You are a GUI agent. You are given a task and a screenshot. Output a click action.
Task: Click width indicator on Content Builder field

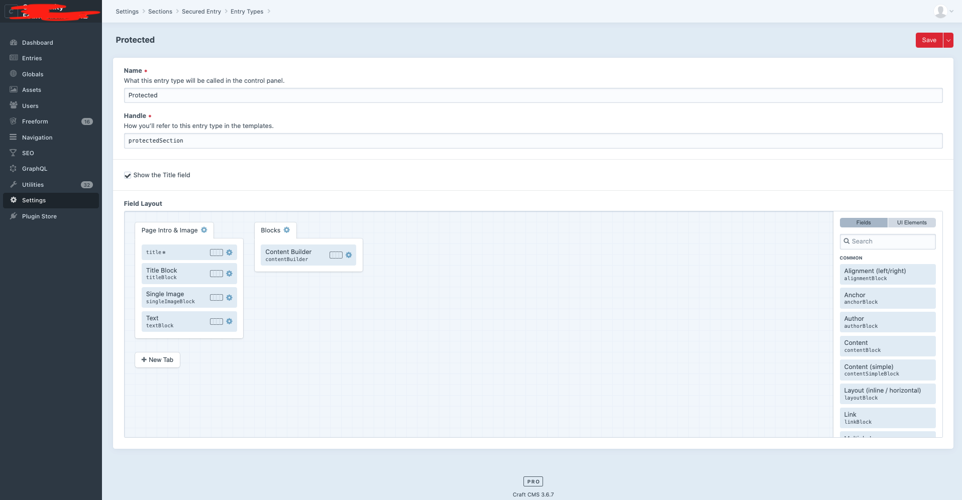tap(336, 255)
